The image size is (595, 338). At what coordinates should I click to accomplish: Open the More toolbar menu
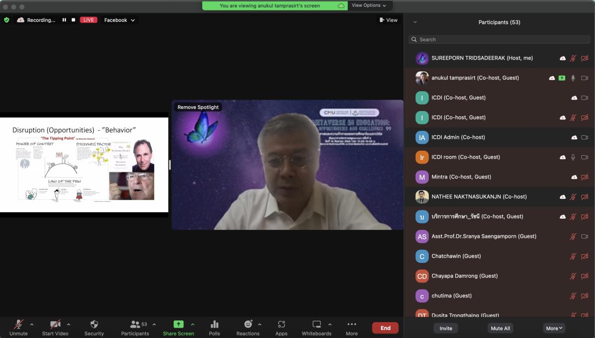pyautogui.click(x=352, y=327)
